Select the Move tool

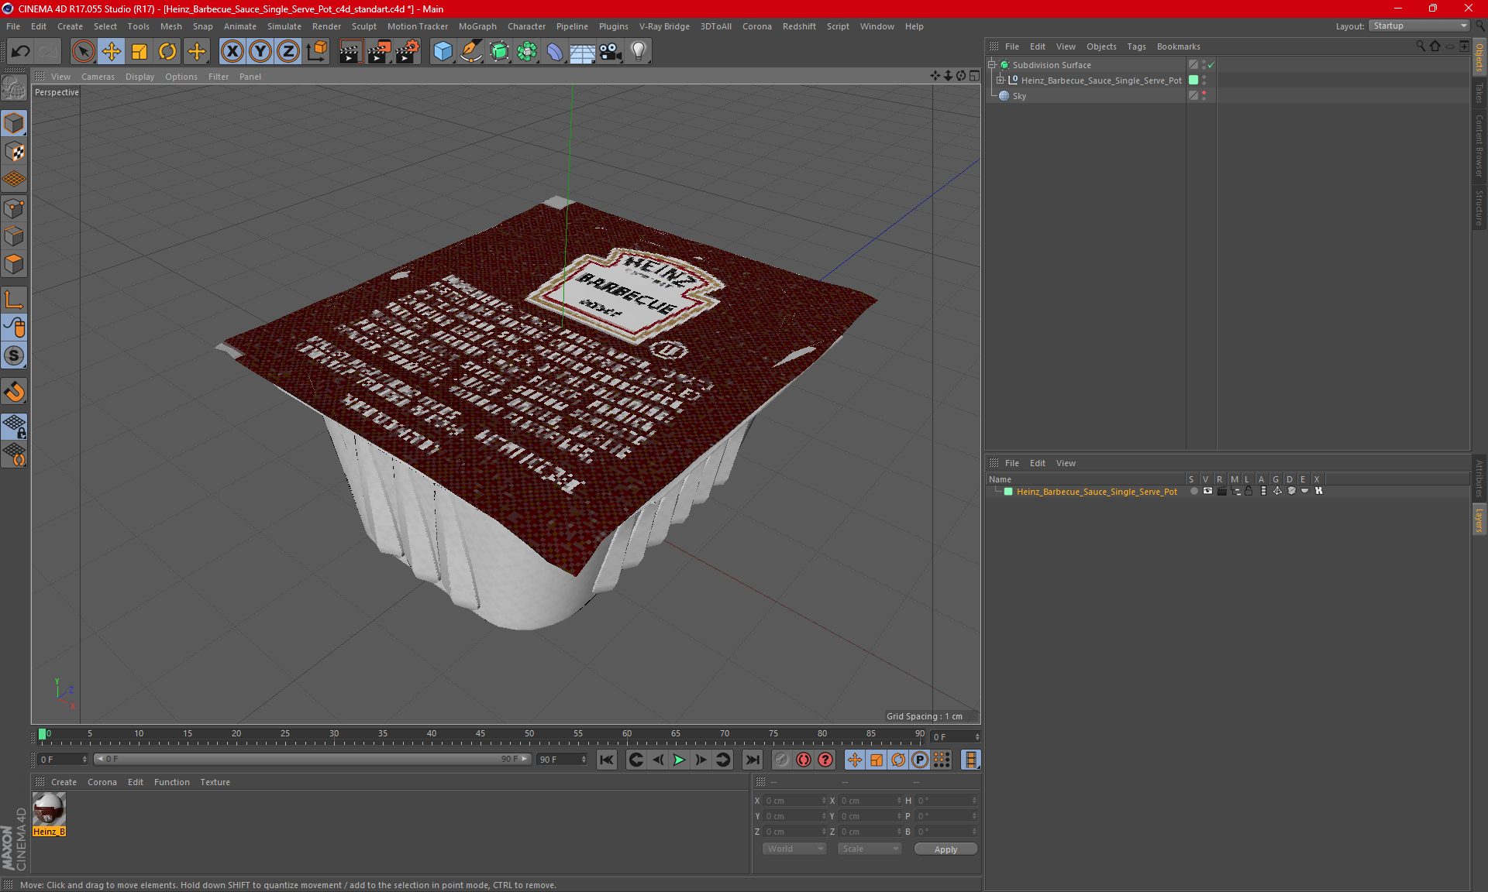click(112, 52)
